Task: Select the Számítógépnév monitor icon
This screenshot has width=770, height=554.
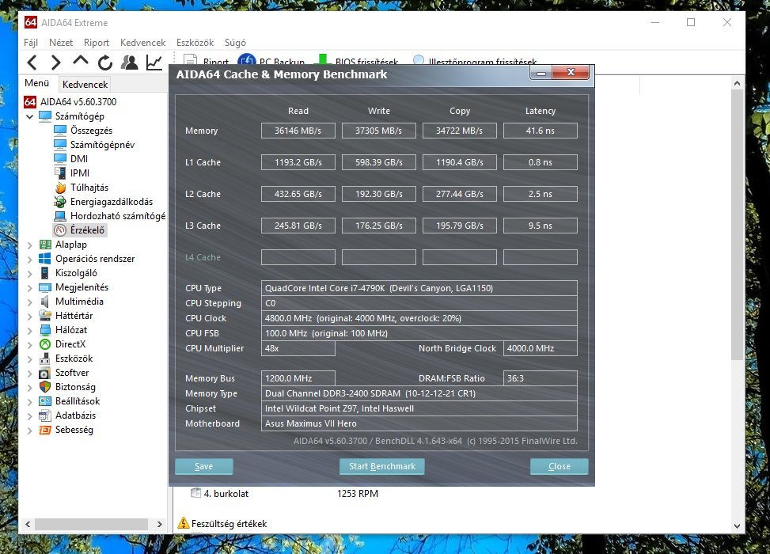Action: (60, 144)
